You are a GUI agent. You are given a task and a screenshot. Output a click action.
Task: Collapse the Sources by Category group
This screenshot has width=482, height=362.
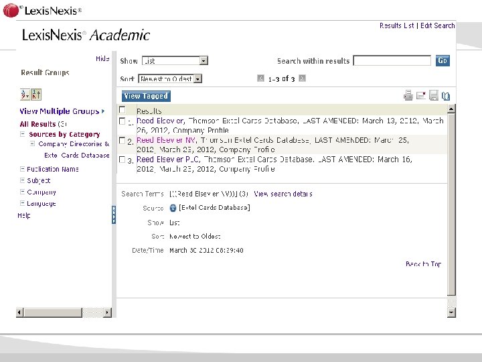point(23,134)
